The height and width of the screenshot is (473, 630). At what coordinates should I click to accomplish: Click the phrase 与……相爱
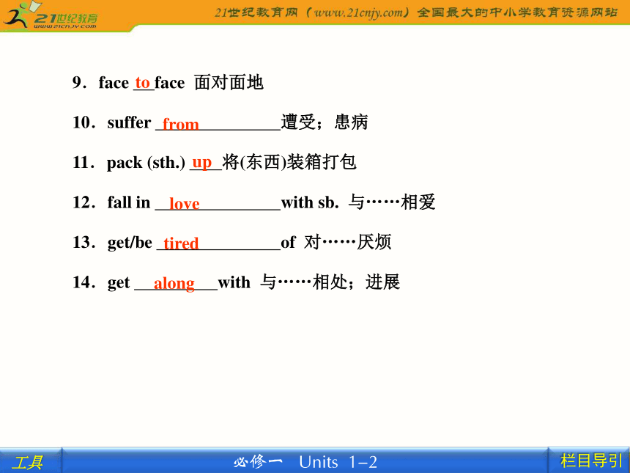click(392, 202)
